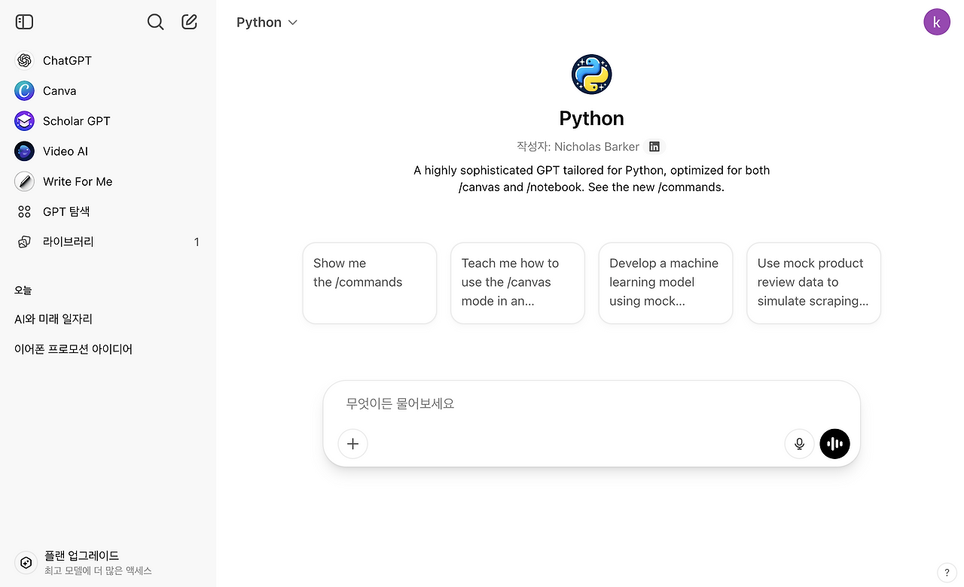Open the search chats magnifier icon
This screenshot has height=587, width=964.
point(155,23)
